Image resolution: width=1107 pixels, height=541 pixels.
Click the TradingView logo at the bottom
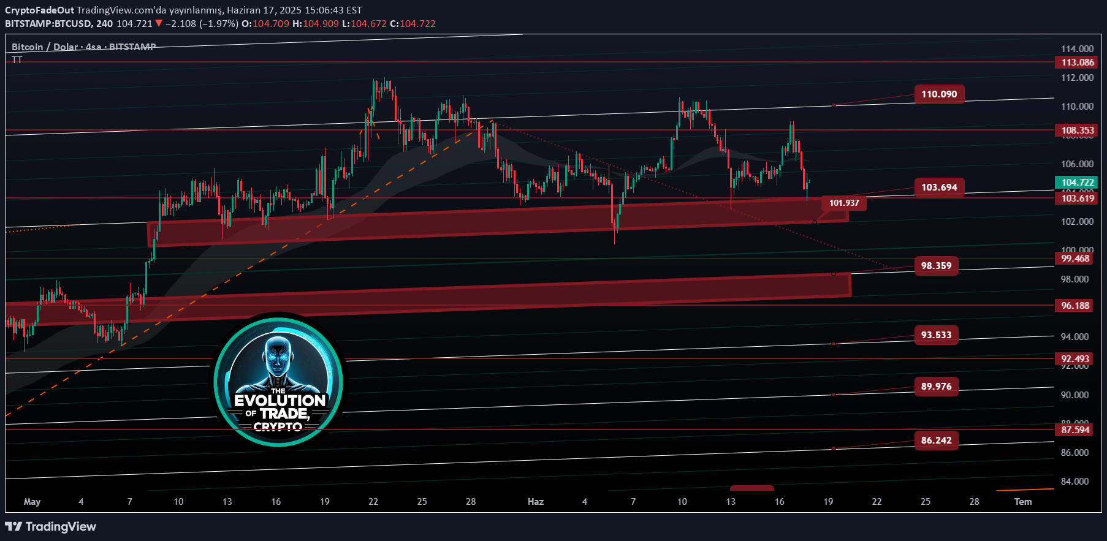coord(51,526)
